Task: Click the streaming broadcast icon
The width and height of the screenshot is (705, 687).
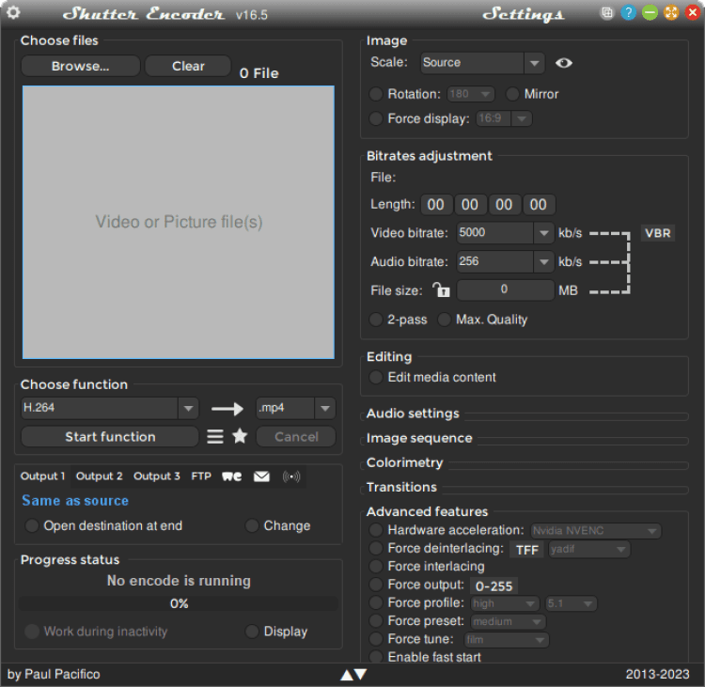Action: 291,476
